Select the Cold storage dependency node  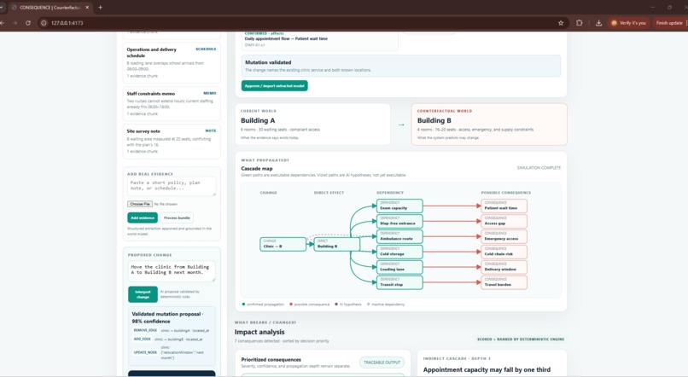pos(399,252)
